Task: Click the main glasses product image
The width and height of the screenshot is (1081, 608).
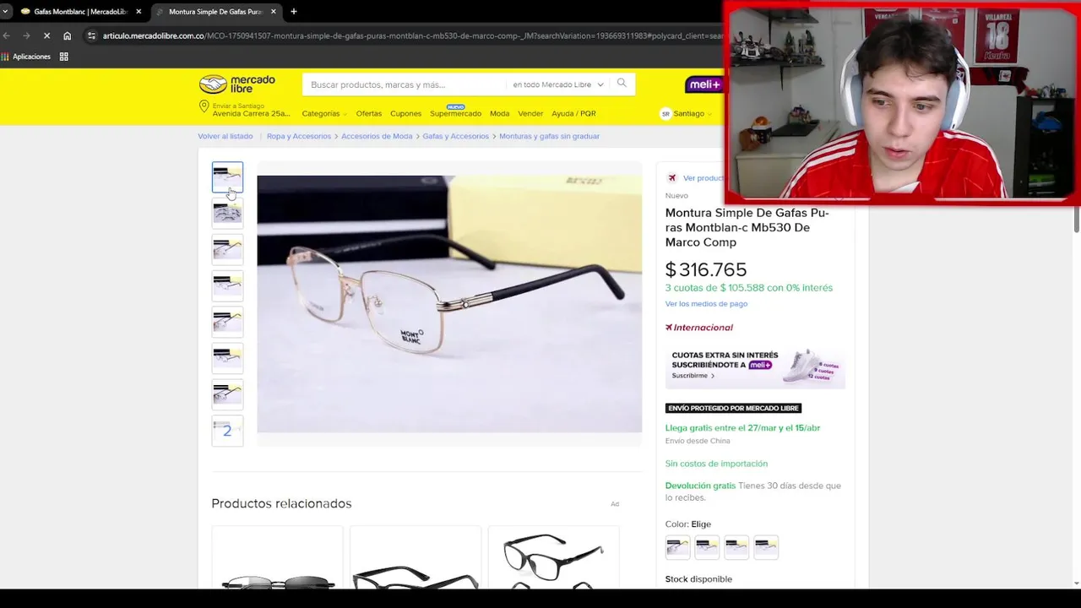Action: tap(449, 304)
